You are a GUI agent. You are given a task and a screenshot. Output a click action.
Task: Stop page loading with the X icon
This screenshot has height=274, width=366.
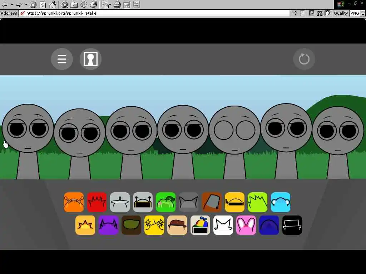coord(33,5)
